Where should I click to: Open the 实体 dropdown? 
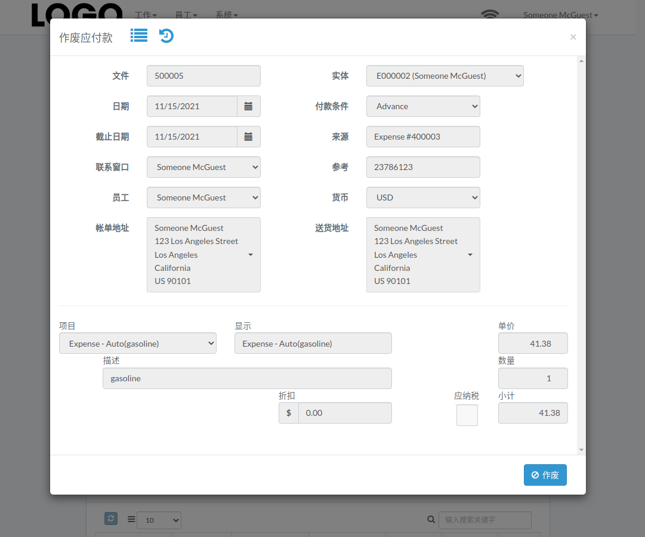tap(445, 76)
